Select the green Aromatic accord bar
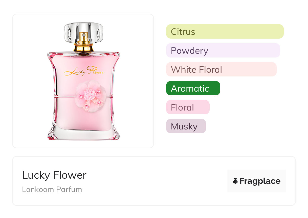Image resolution: width=308 pixels, height=218 pixels. tap(193, 88)
